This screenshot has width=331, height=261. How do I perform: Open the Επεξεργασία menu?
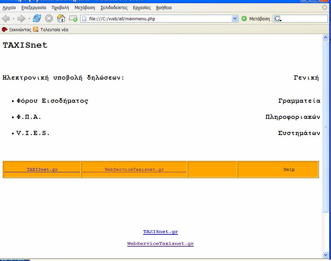34,8
